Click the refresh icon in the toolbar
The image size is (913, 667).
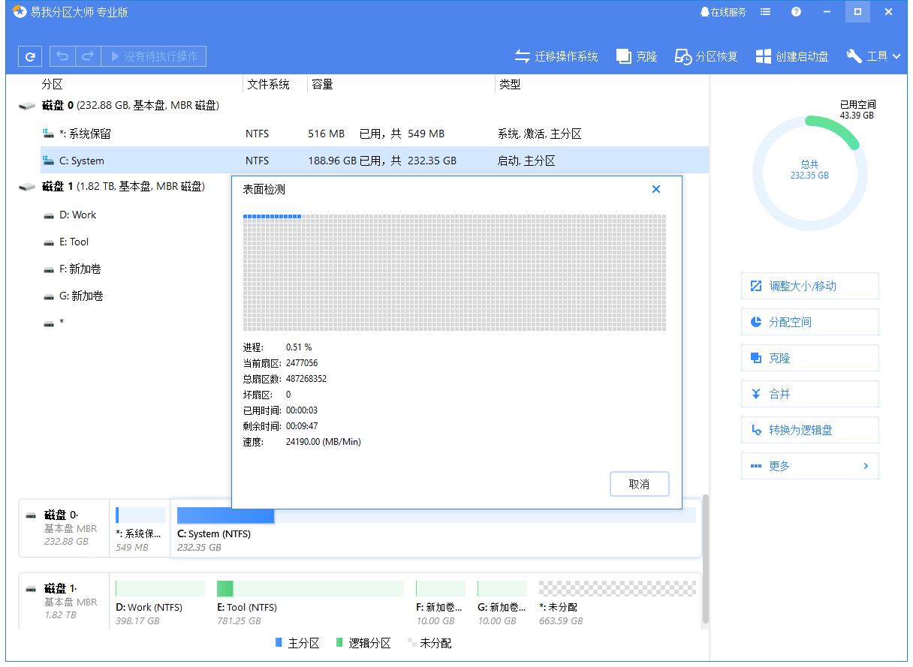tap(29, 56)
